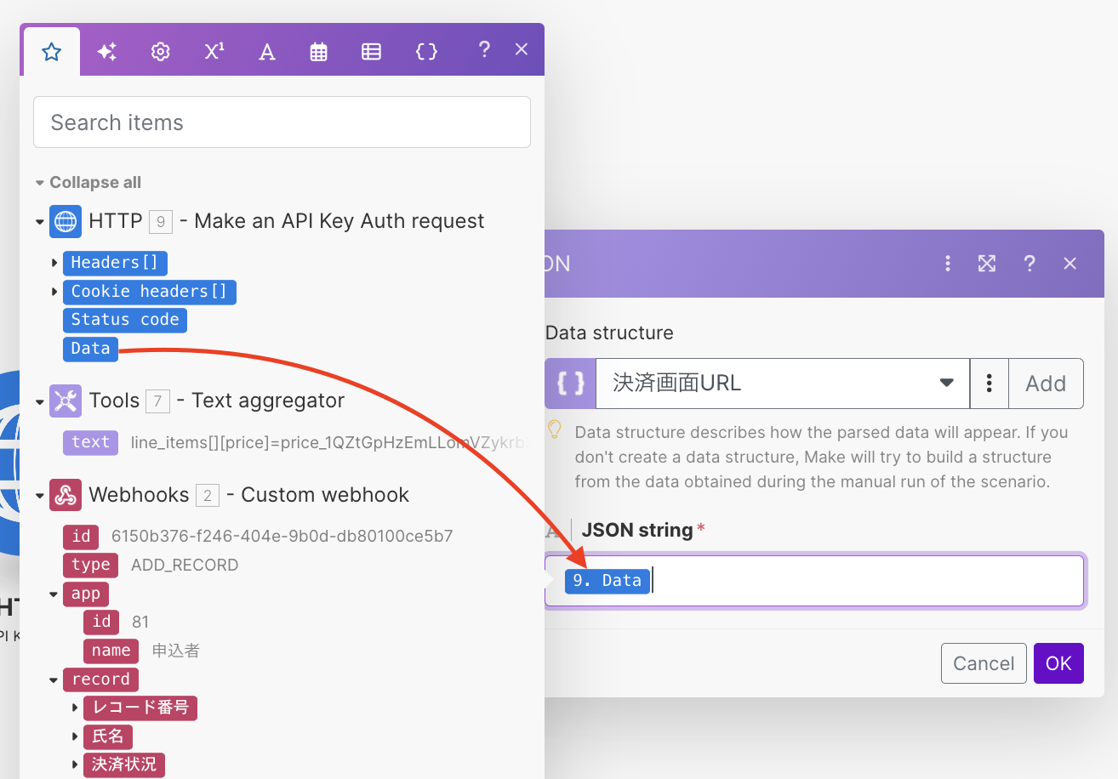Insert the Status code pill

(125, 320)
